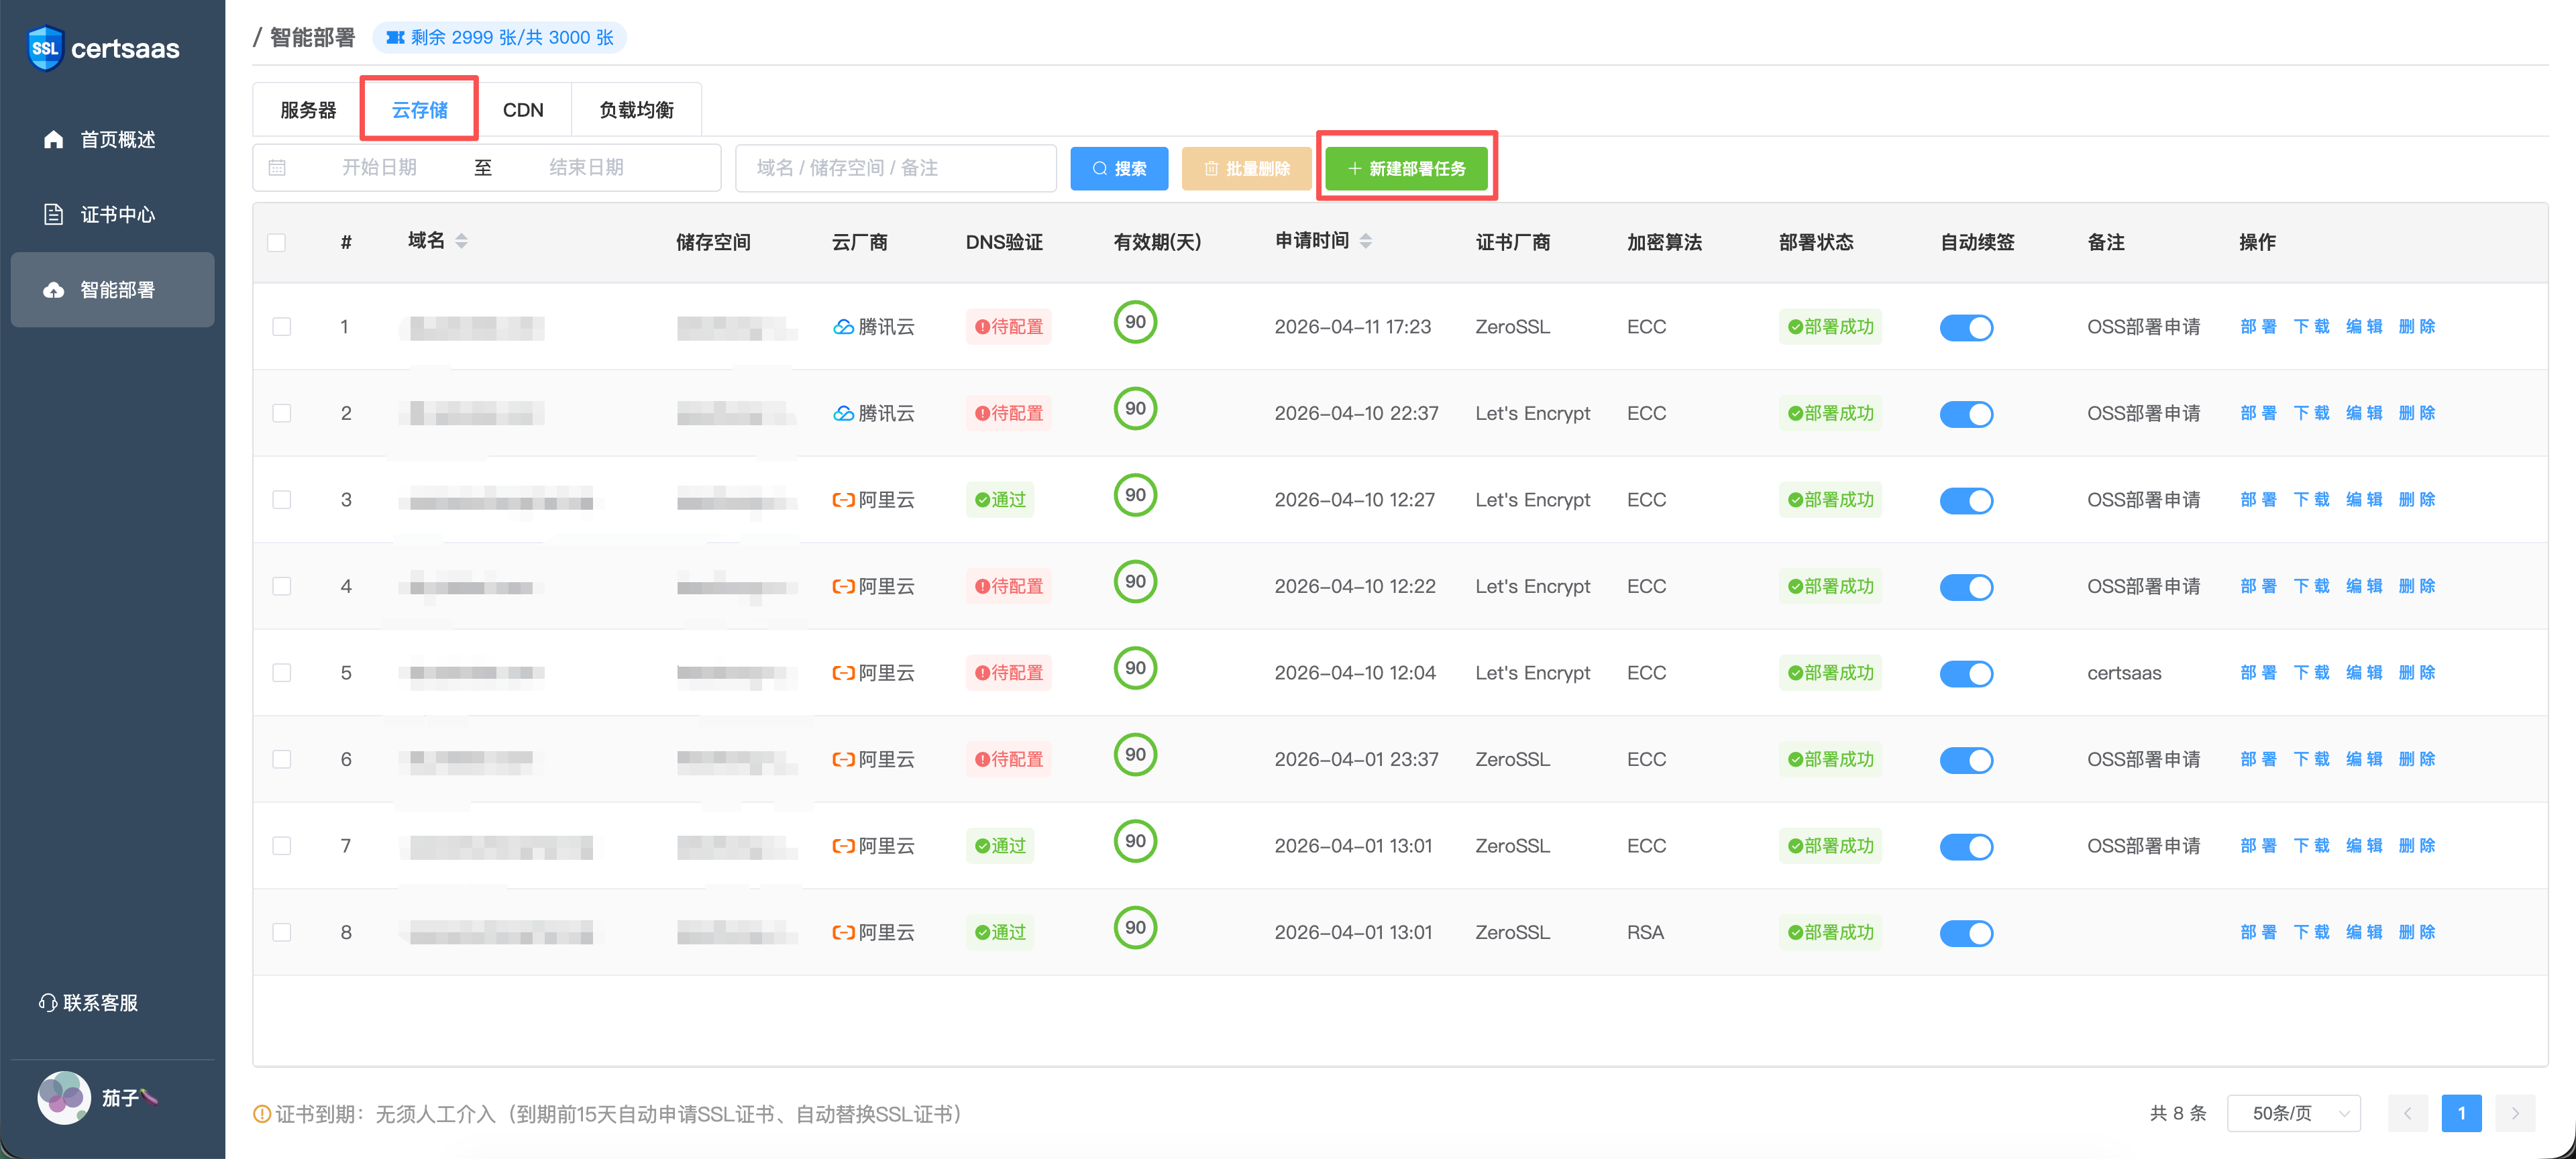This screenshot has height=1159, width=2576.
Task: Go to the previous page arrow
Action: [2407, 1113]
